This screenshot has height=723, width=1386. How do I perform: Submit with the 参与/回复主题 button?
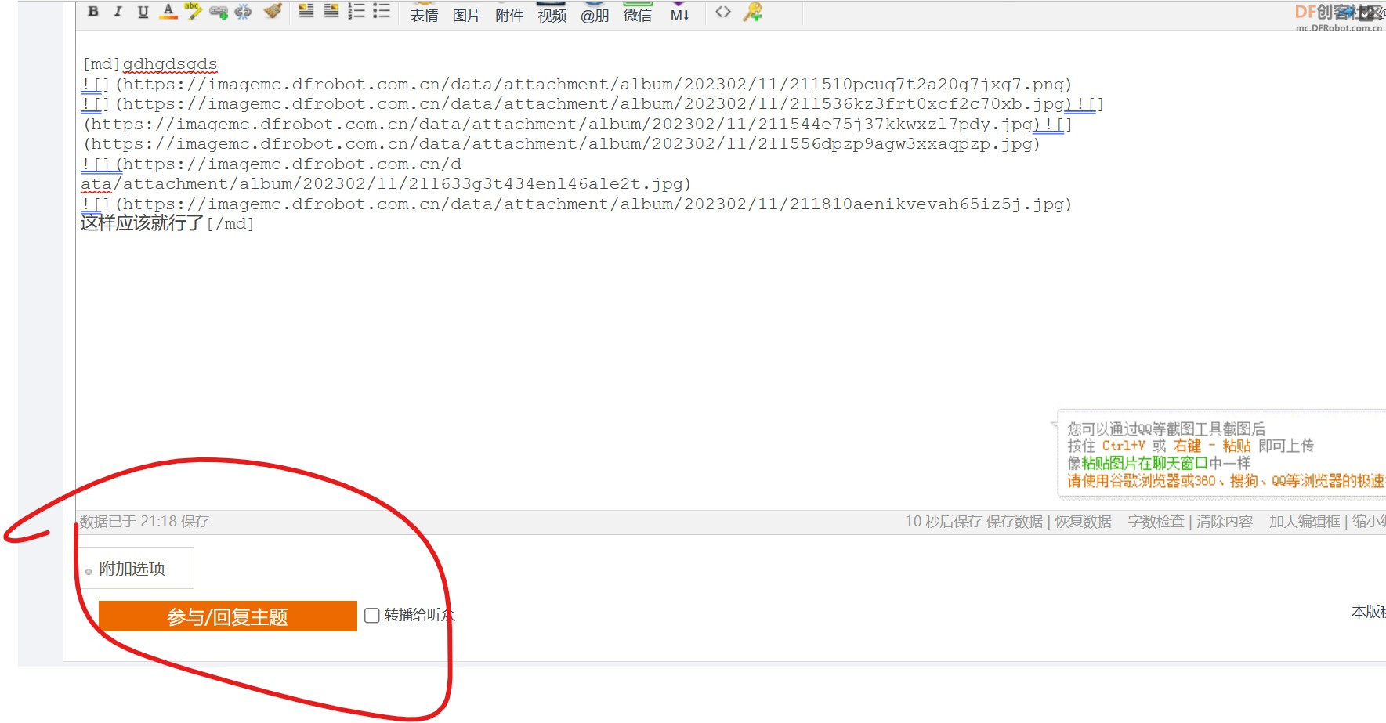point(227,616)
